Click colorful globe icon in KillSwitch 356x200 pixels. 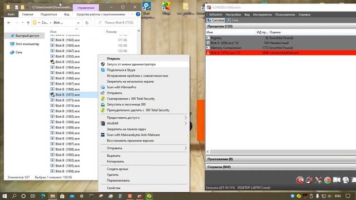328,180
